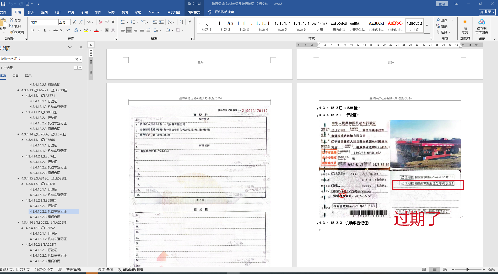Copy selection with 复制
Image resolution: width=498 pixels, height=274 pixels.
tap(15, 26)
